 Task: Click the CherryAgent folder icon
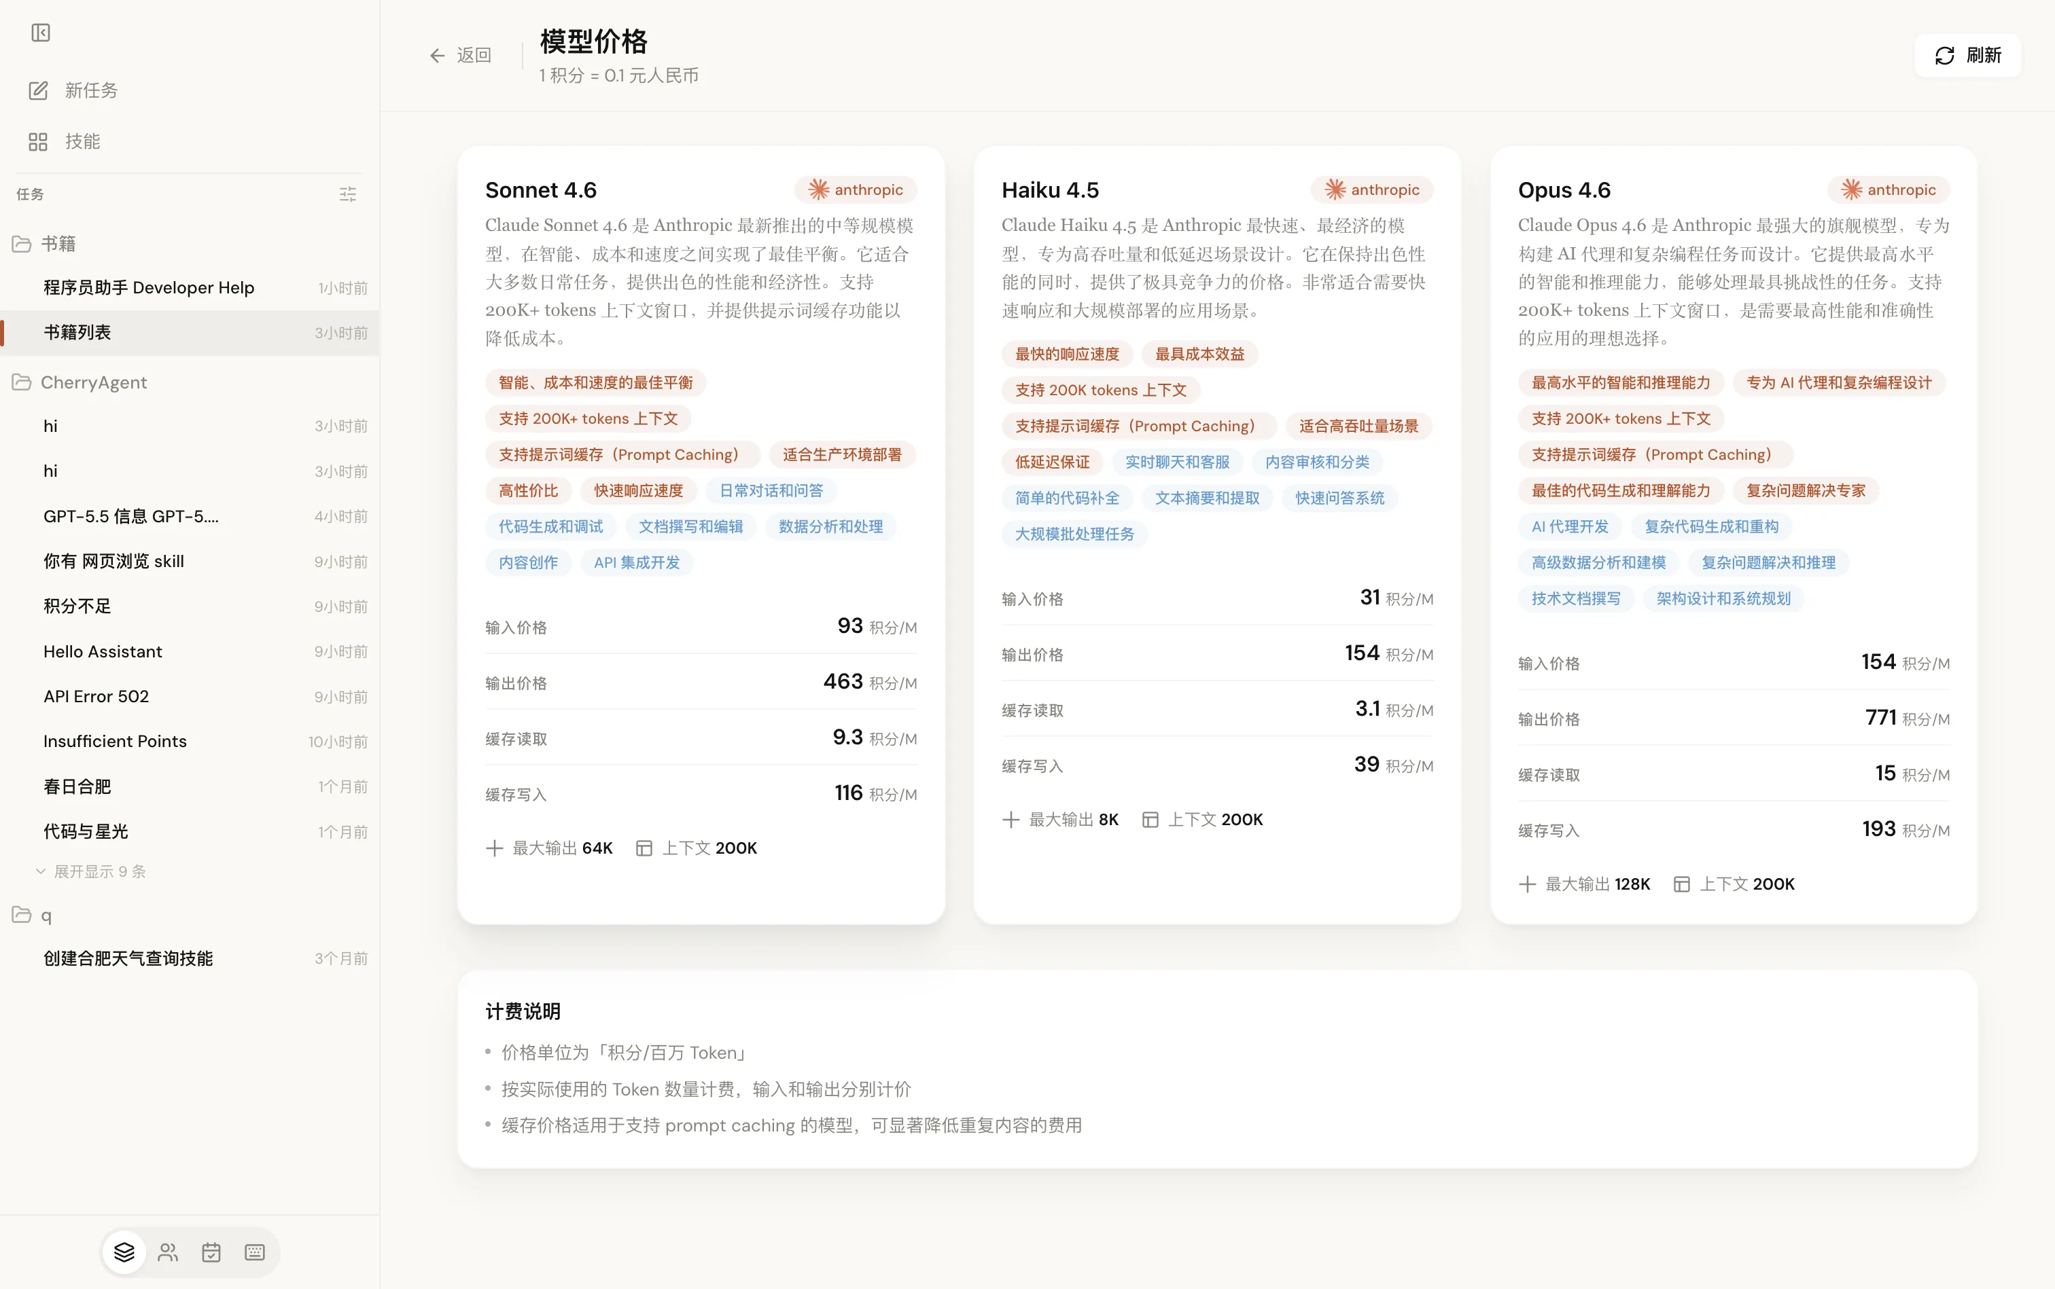(x=21, y=382)
